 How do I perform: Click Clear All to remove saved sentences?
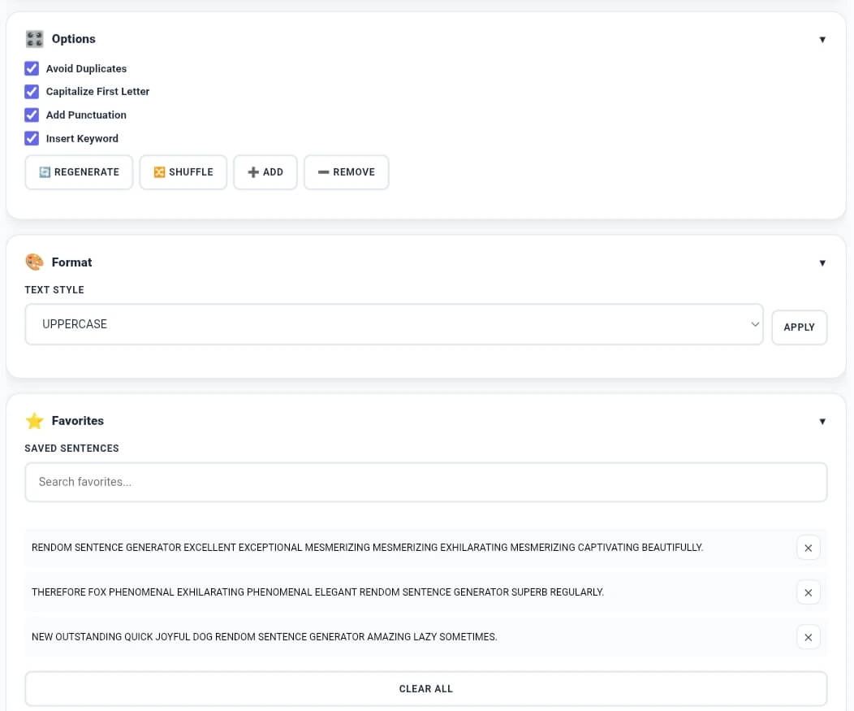pos(425,688)
